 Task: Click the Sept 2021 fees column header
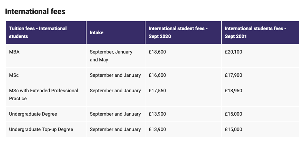[x=255, y=32]
